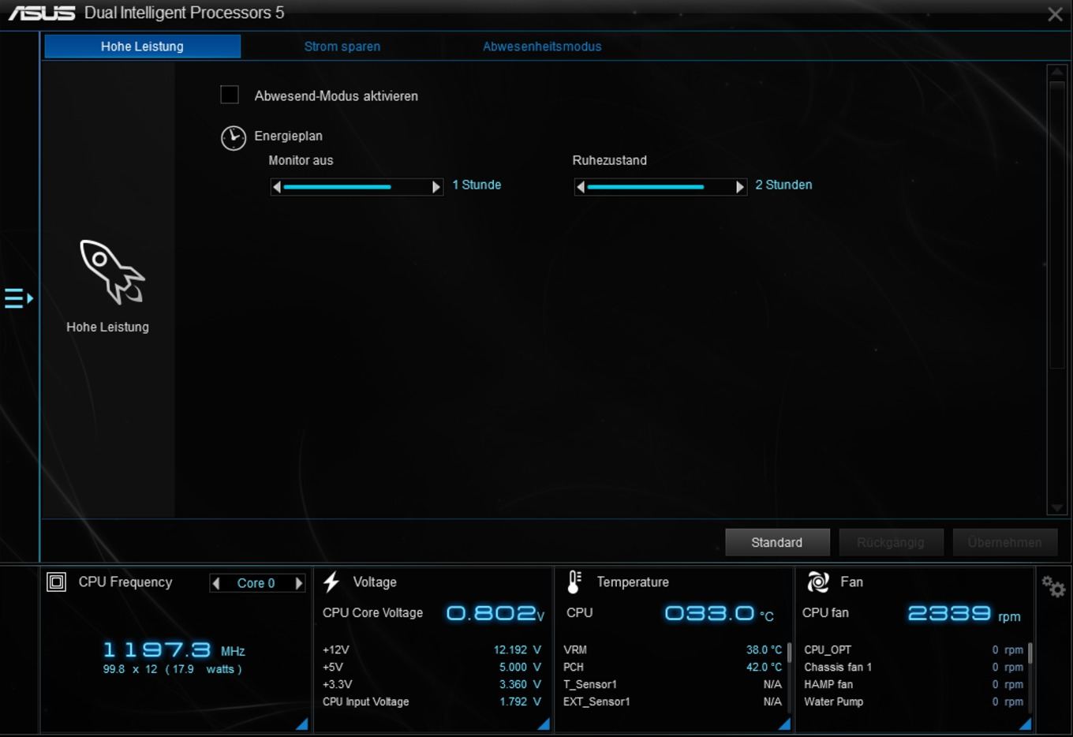Close the Dual Intelligent Processors window

[1055, 14]
